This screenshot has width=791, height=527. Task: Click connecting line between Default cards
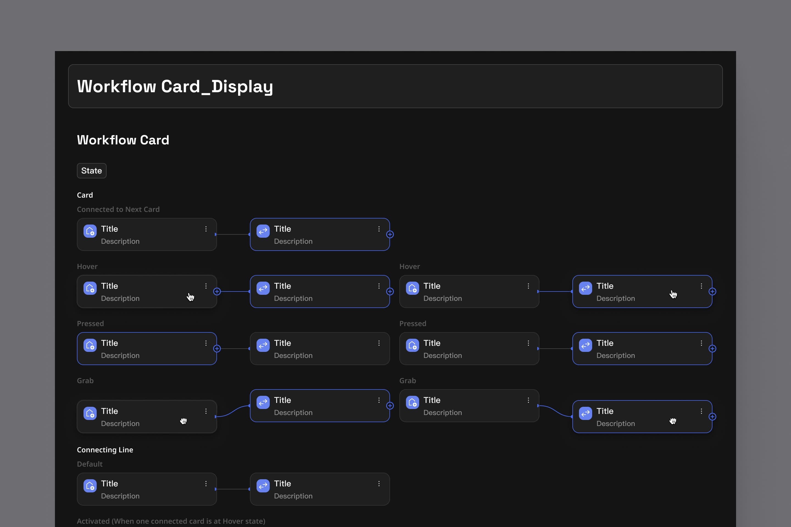click(233, 489)
